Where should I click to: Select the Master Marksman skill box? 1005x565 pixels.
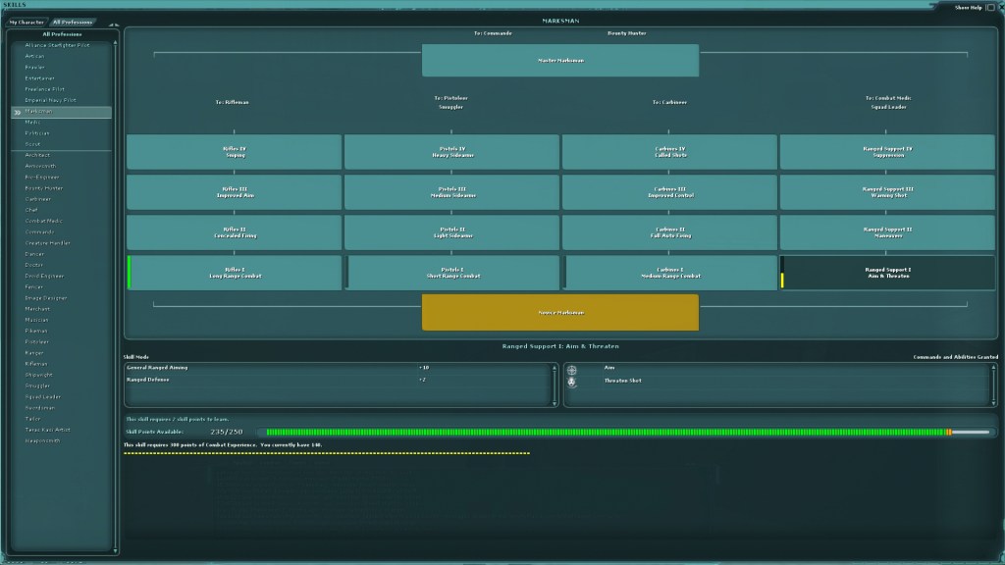click(560, 60)
